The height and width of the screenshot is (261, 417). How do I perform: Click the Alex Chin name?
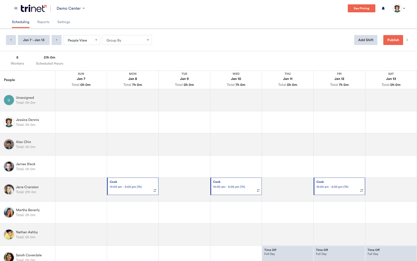click(23, 142)
